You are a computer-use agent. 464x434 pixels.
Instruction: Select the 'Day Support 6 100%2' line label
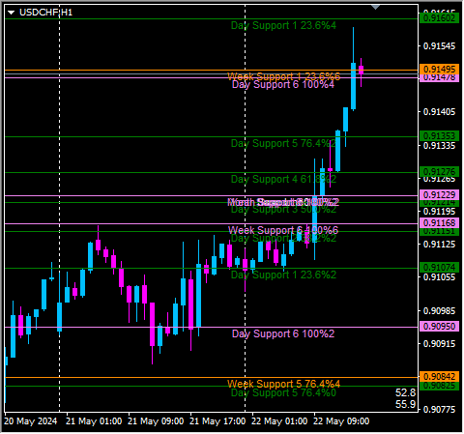(283, 333)
